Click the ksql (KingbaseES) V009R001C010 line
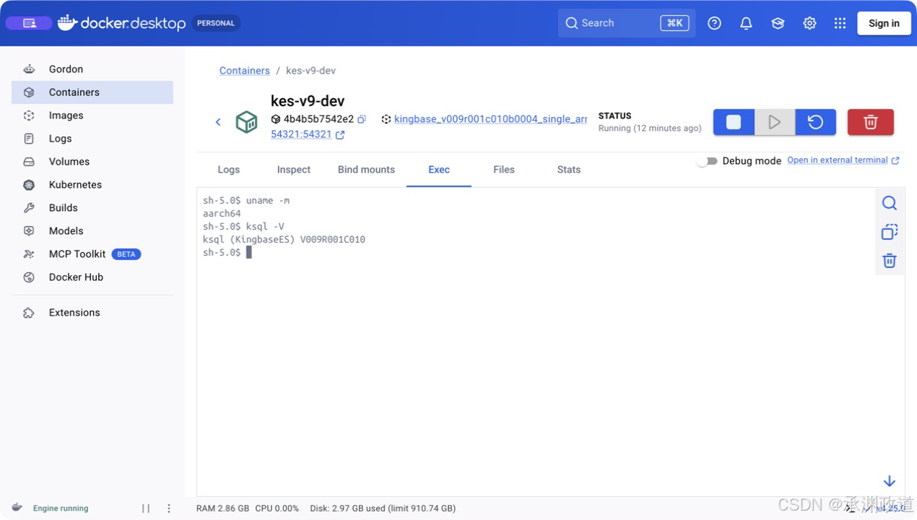The width and height of the screenshot is (917, 520). coord(284,240)
